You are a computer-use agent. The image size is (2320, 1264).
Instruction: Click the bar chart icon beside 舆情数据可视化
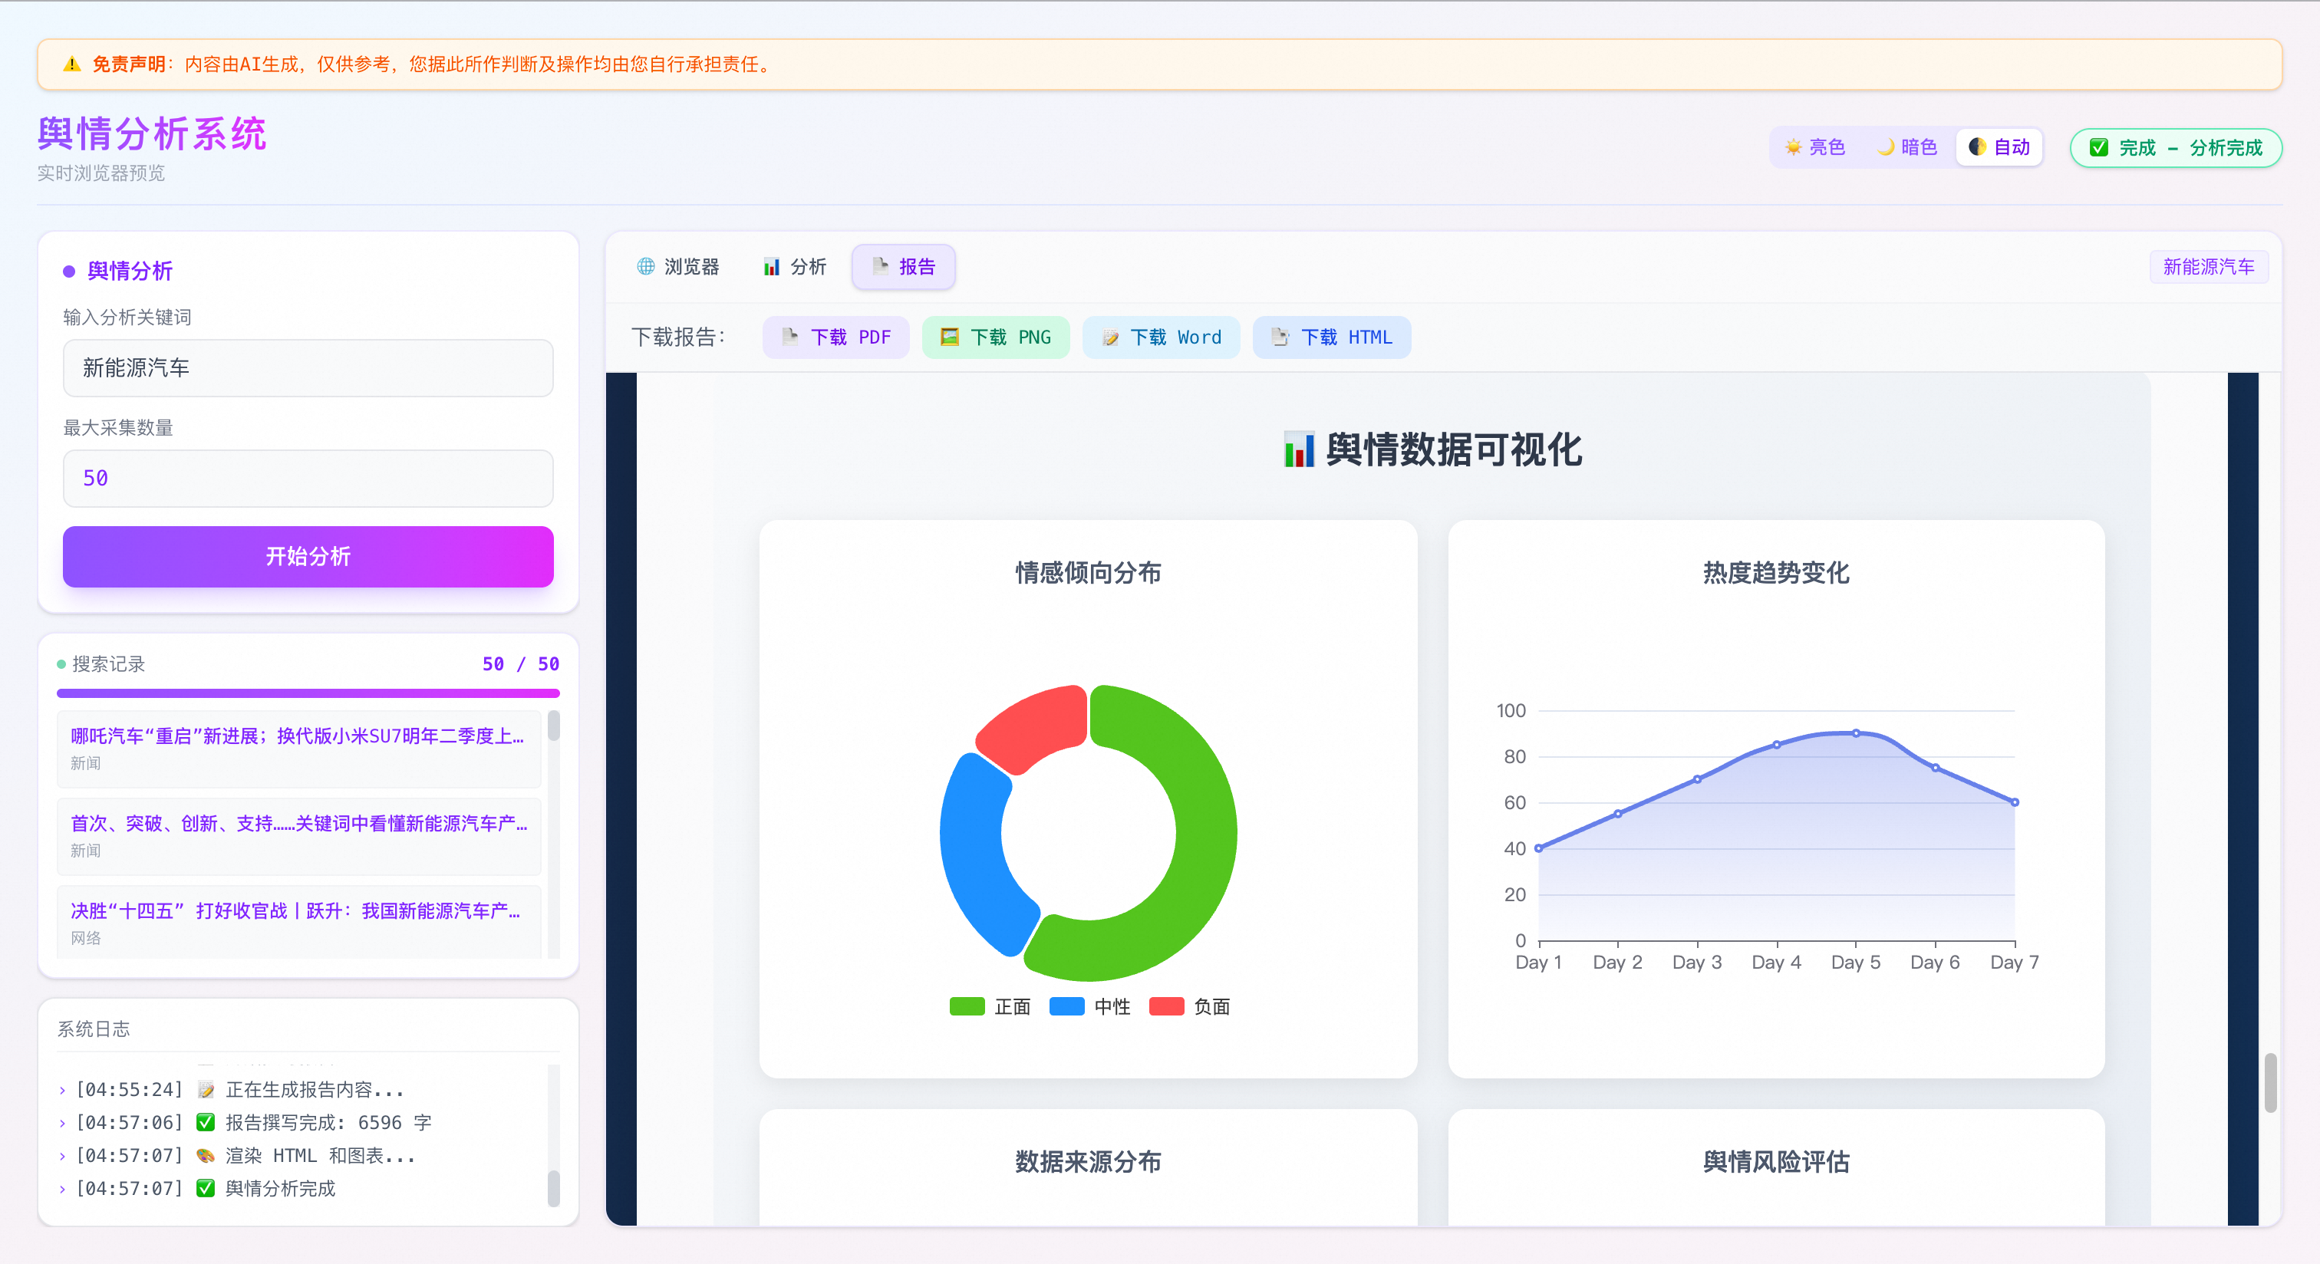click(x=1299, y=449)
